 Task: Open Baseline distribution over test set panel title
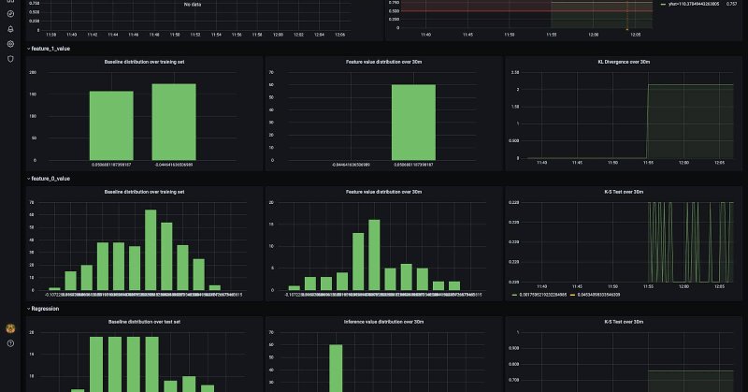coord(144,322)
